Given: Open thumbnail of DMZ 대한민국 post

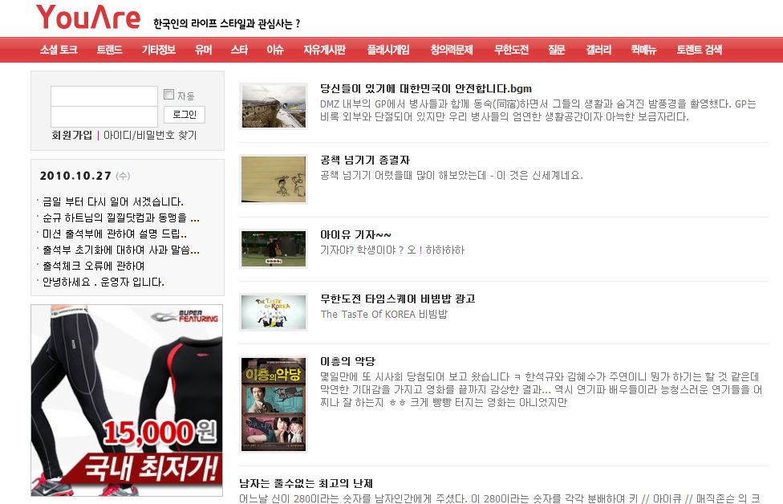Looking at the screenshot, I should point(274,107).
